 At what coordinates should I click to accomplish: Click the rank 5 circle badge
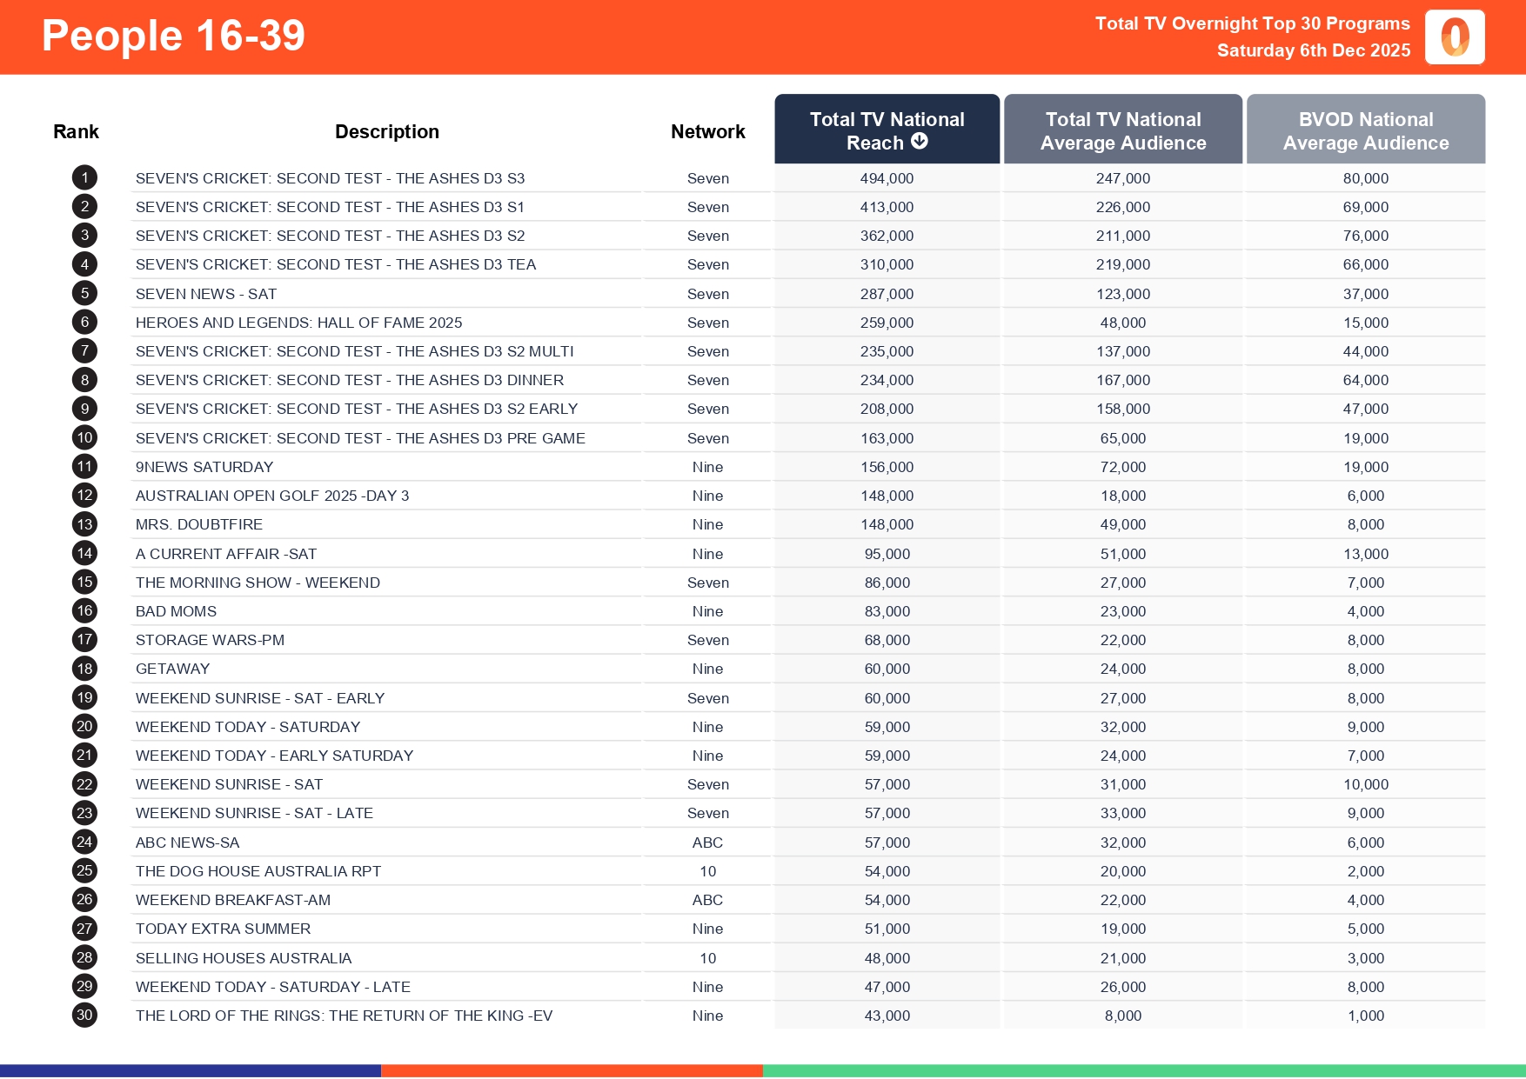click(x=84, y=294)
